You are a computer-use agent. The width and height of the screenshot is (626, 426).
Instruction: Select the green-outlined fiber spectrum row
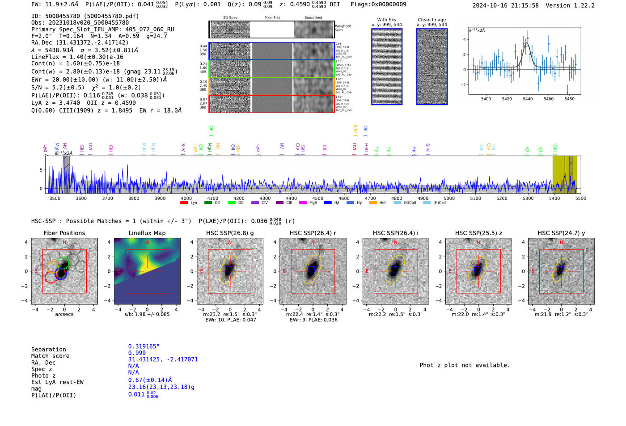pos(271,68)
